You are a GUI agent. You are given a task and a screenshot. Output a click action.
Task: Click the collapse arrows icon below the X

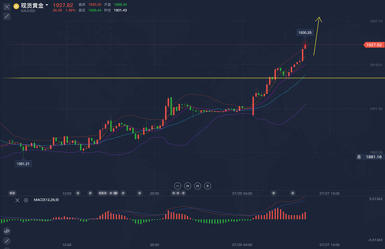[7, 17]
